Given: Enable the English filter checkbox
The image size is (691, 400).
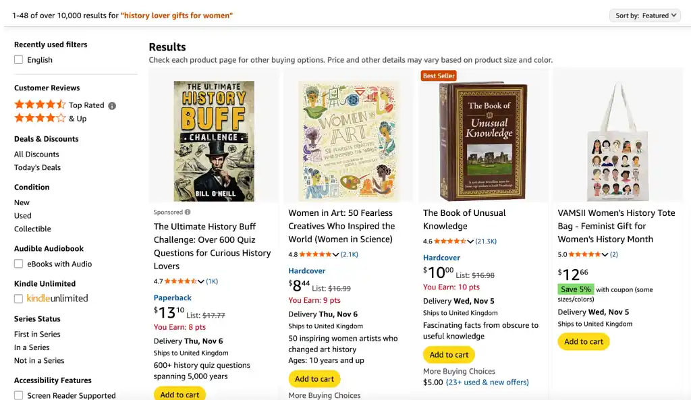Looking at the screenshot, I should click(18, 59).
